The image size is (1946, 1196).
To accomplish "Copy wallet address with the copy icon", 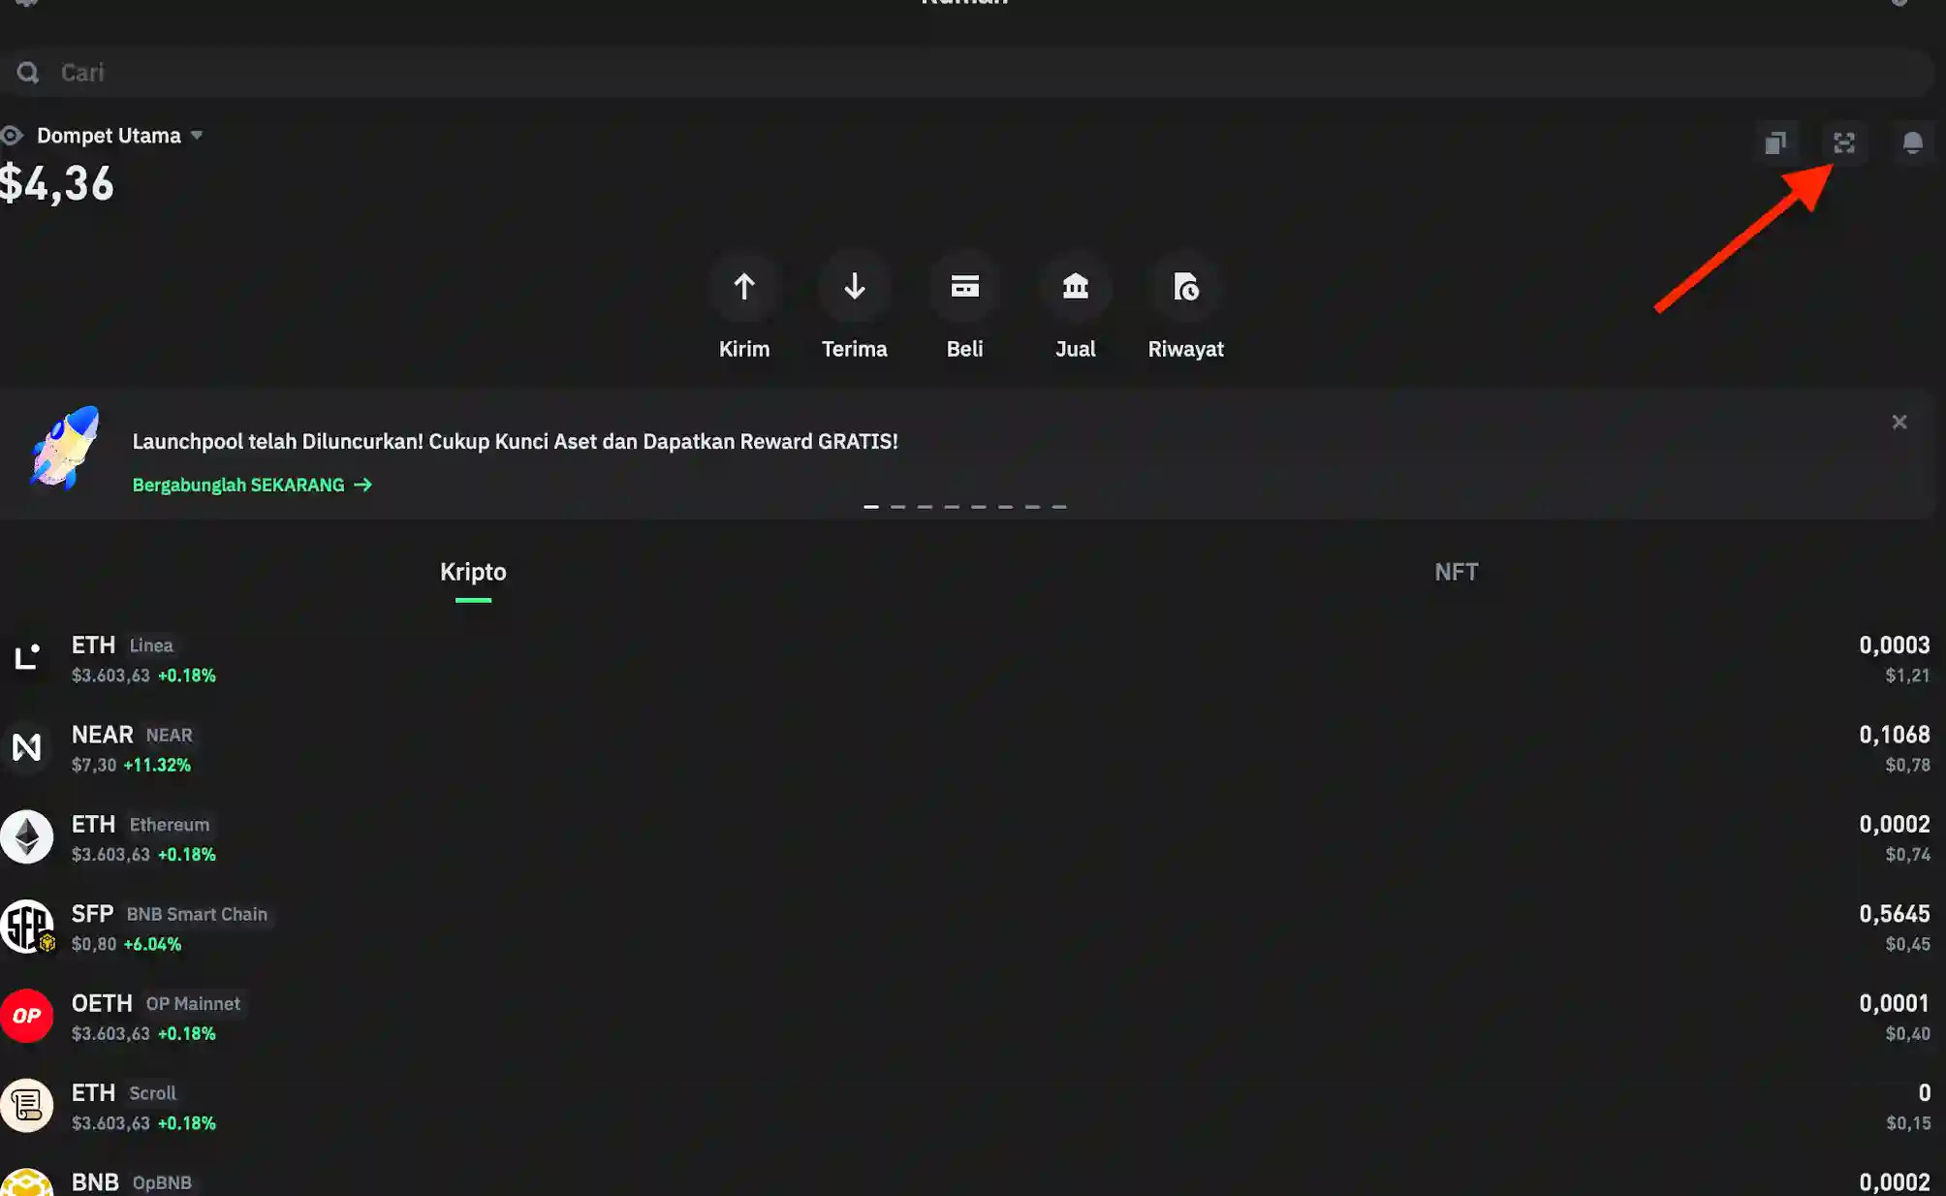I will (1775, 143).
